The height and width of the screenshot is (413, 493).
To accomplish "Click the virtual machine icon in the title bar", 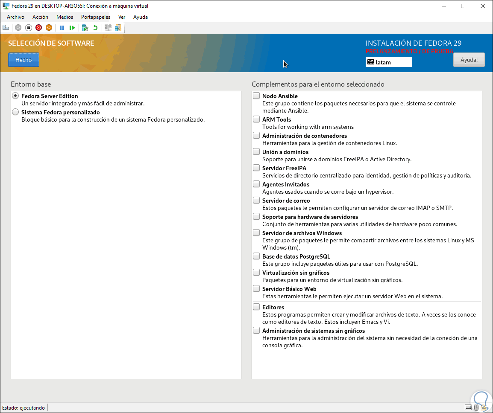I will click(6, 6).
